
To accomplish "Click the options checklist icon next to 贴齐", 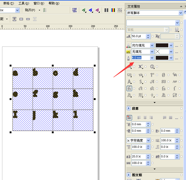I will [x=45, y=10].
